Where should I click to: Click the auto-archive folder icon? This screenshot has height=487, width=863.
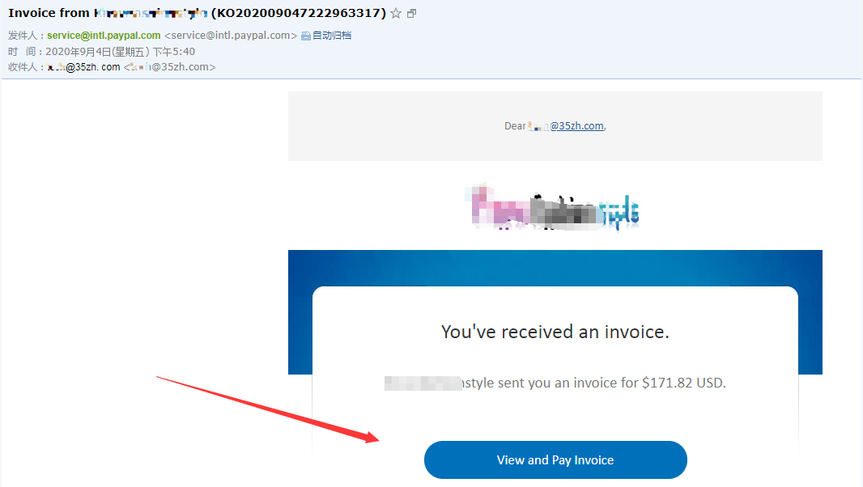coord(306,36)
